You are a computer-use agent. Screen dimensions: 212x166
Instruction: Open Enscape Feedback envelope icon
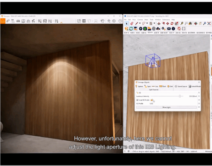(169, 28)
